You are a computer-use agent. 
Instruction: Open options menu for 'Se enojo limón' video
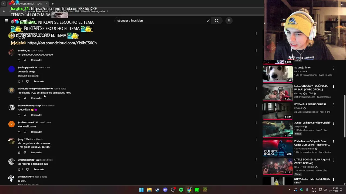(333, 68)
